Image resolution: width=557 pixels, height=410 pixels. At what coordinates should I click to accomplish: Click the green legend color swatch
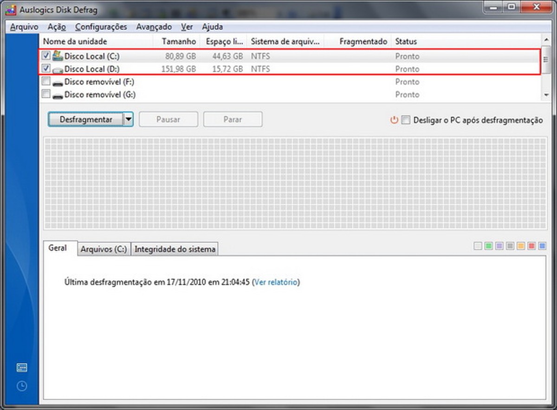[x=488, y=246]
